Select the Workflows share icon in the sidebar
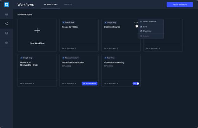The height and width of the screenshot is (128, 198). tap(6, 24)
